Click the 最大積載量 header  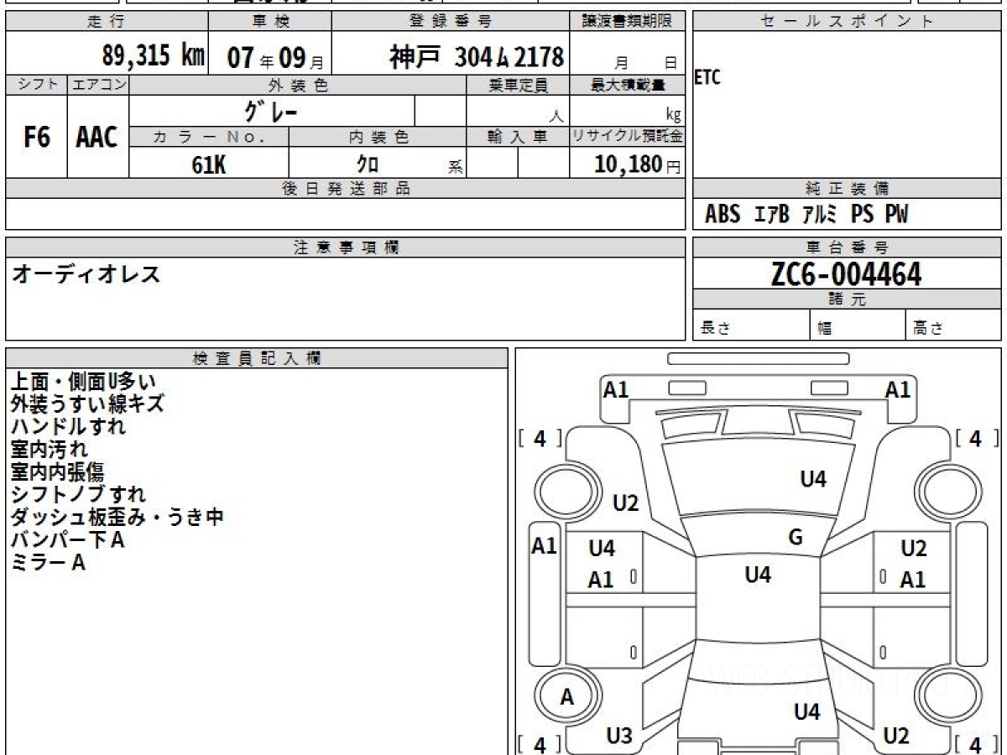628,85
